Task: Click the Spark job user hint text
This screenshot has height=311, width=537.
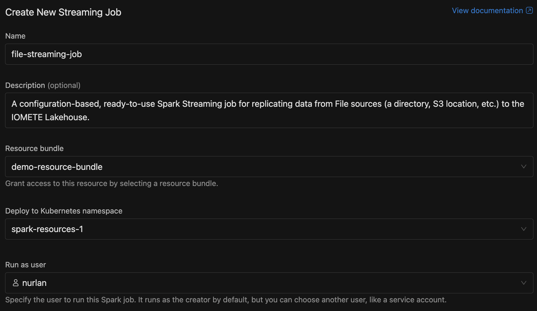Action: [x=226, y=300]
